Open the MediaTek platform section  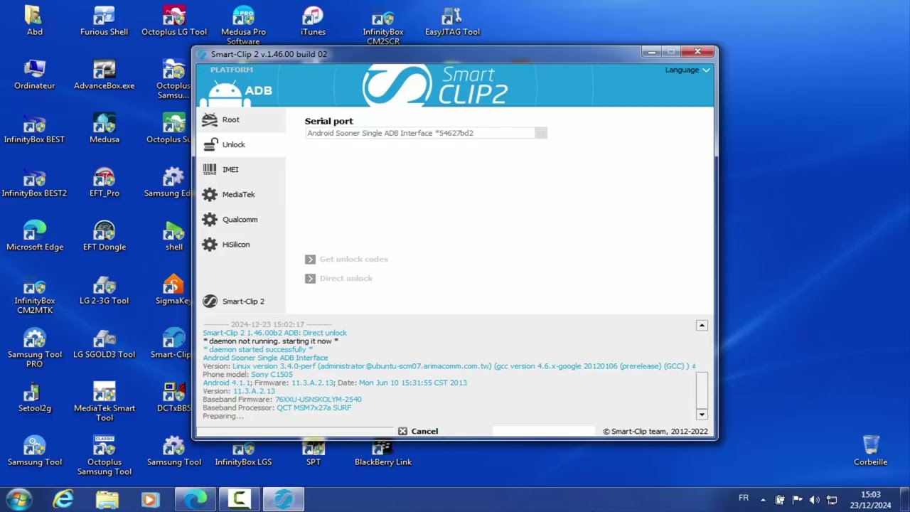click(241, 194)
